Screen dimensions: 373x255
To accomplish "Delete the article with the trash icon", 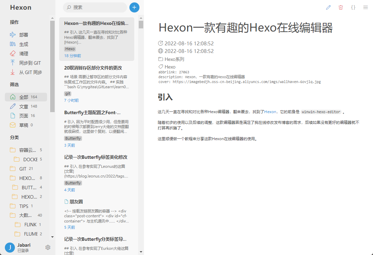I will click(340, 7).
